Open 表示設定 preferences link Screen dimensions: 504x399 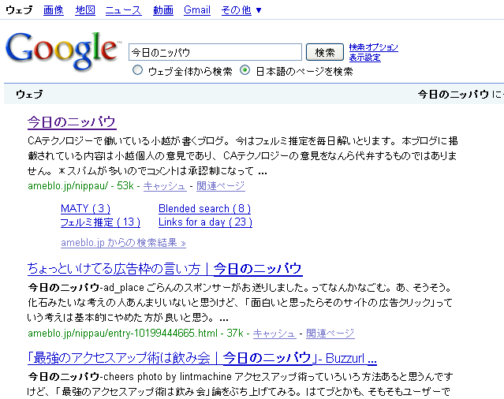click(365, 58)
